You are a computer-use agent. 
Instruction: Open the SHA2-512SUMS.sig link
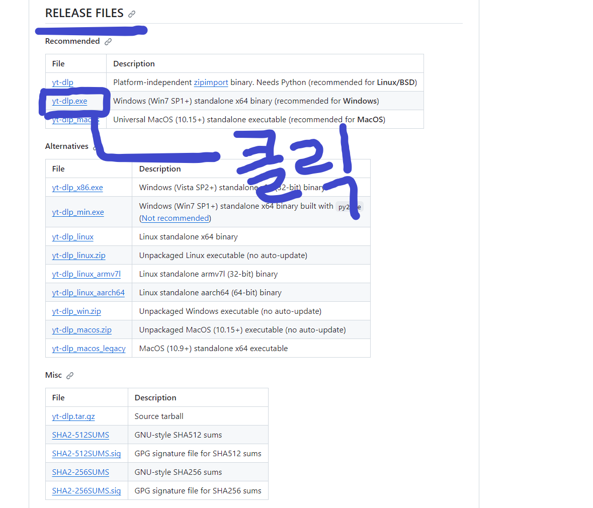point(87,453)
